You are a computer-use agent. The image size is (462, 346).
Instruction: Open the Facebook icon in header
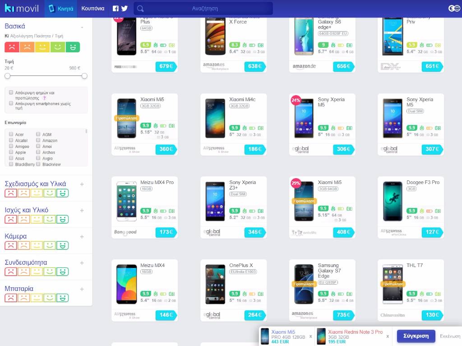(116, 9)
